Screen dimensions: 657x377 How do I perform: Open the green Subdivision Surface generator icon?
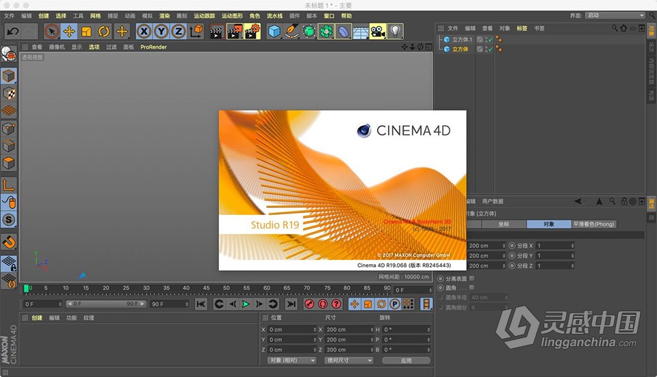click(309, 31)
